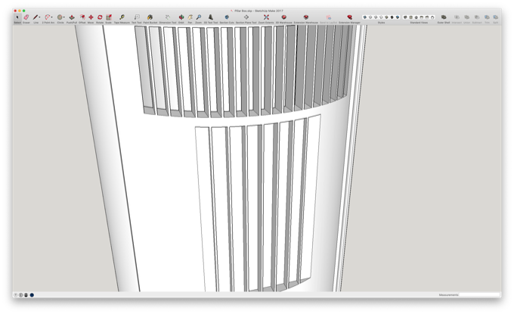Activate the Move tool
This screenshot has height=314, width=514.
(91, 17)
